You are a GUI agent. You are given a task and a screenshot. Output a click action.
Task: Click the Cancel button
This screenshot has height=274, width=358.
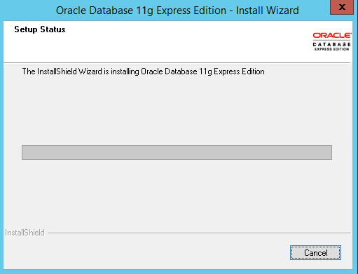click(315, 252)
